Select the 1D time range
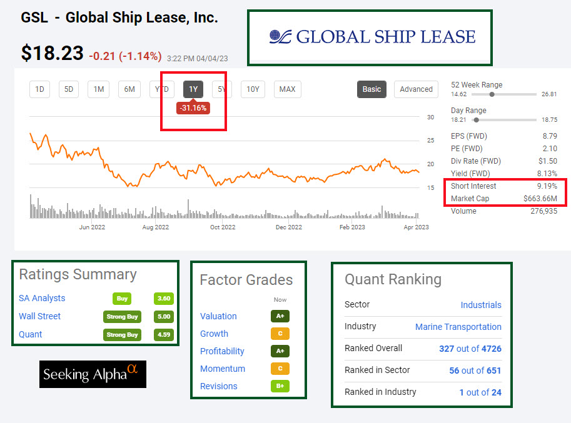571x423 pixels. coord(39,89)
